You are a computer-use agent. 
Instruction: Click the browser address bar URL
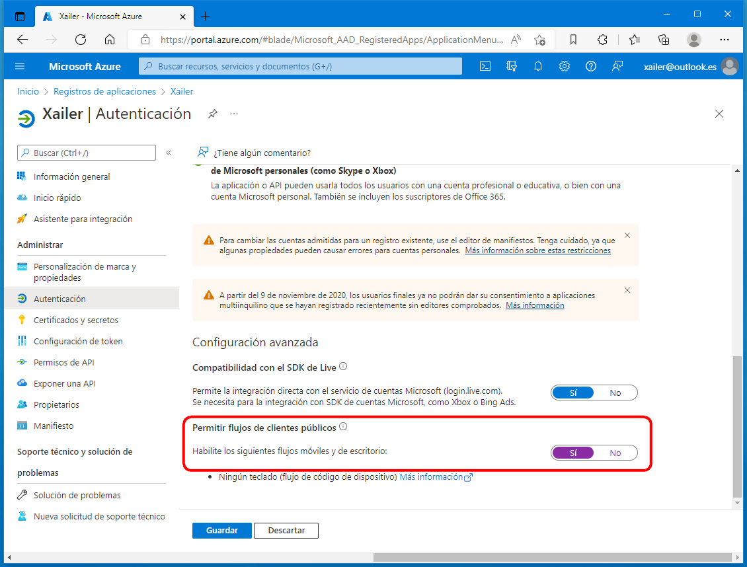332,40
